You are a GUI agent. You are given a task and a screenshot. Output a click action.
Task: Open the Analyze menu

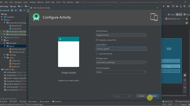(32, 2)
